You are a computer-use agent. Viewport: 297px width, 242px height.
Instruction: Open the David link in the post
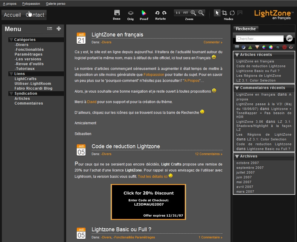[92, 102]
